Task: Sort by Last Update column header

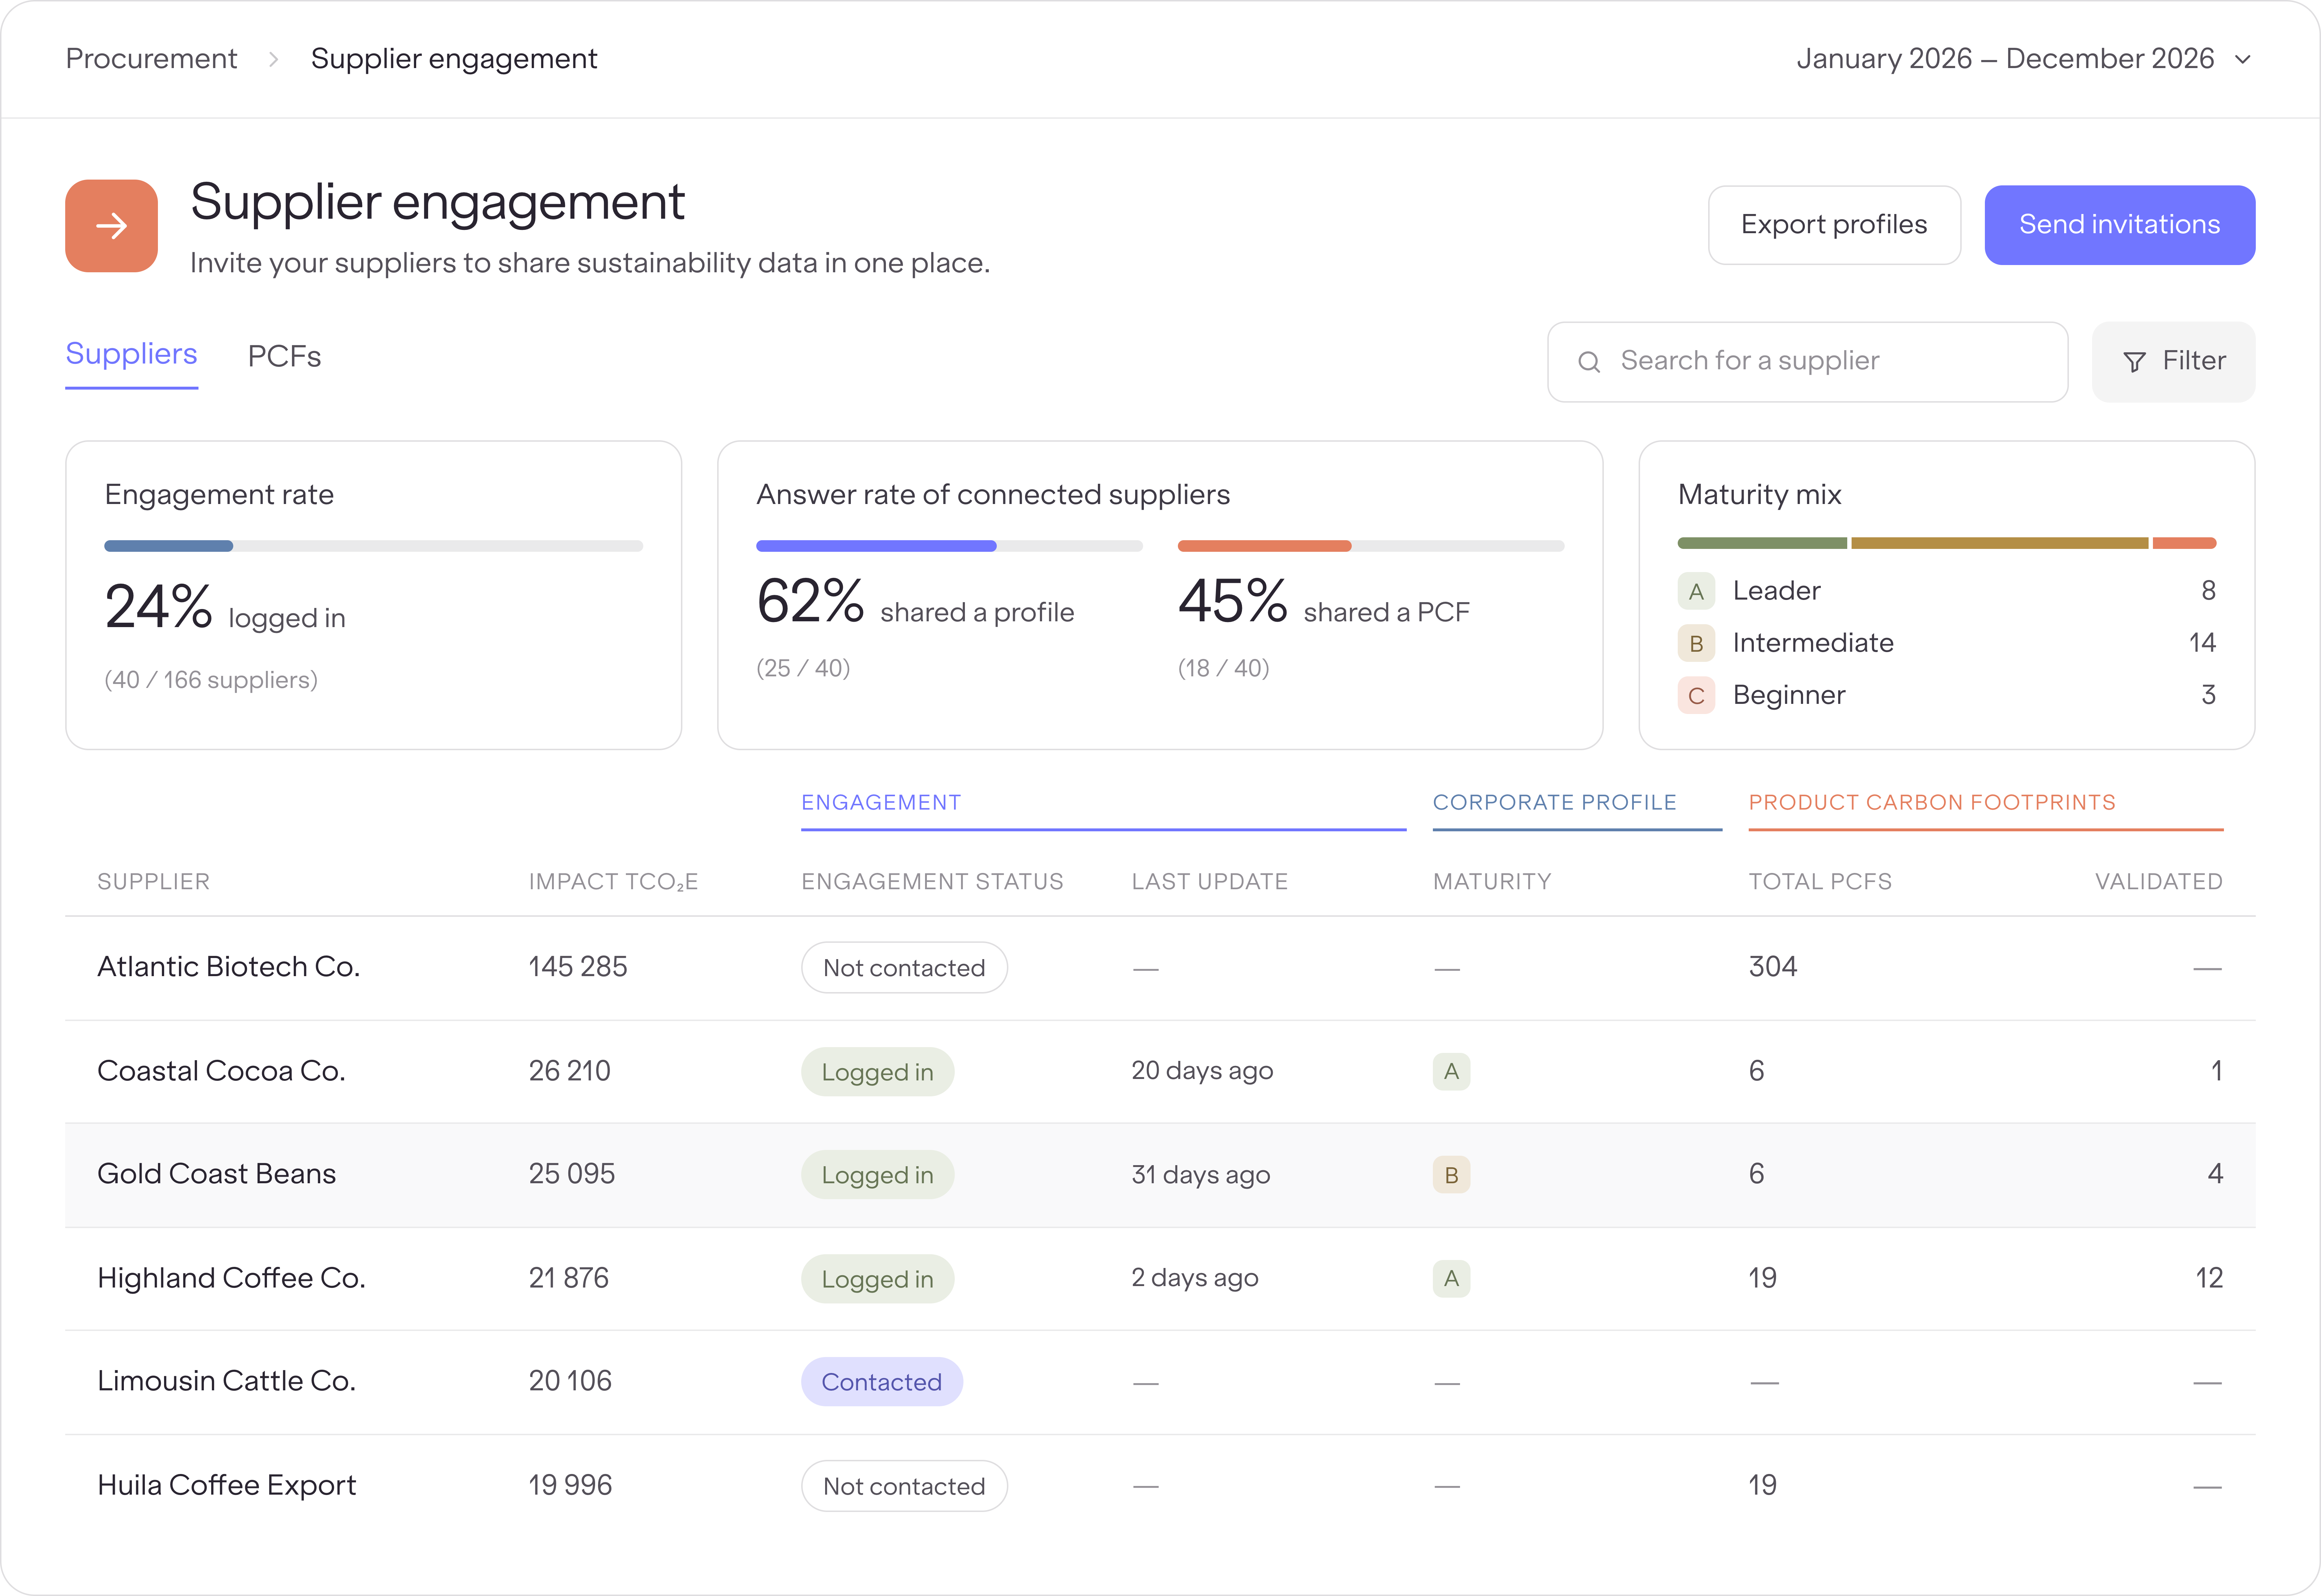Action: 1209,882
